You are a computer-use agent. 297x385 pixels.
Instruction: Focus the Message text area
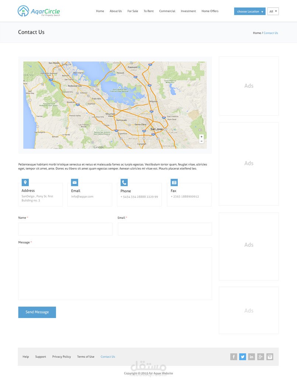pyautogui.click(x=115, y=273)
